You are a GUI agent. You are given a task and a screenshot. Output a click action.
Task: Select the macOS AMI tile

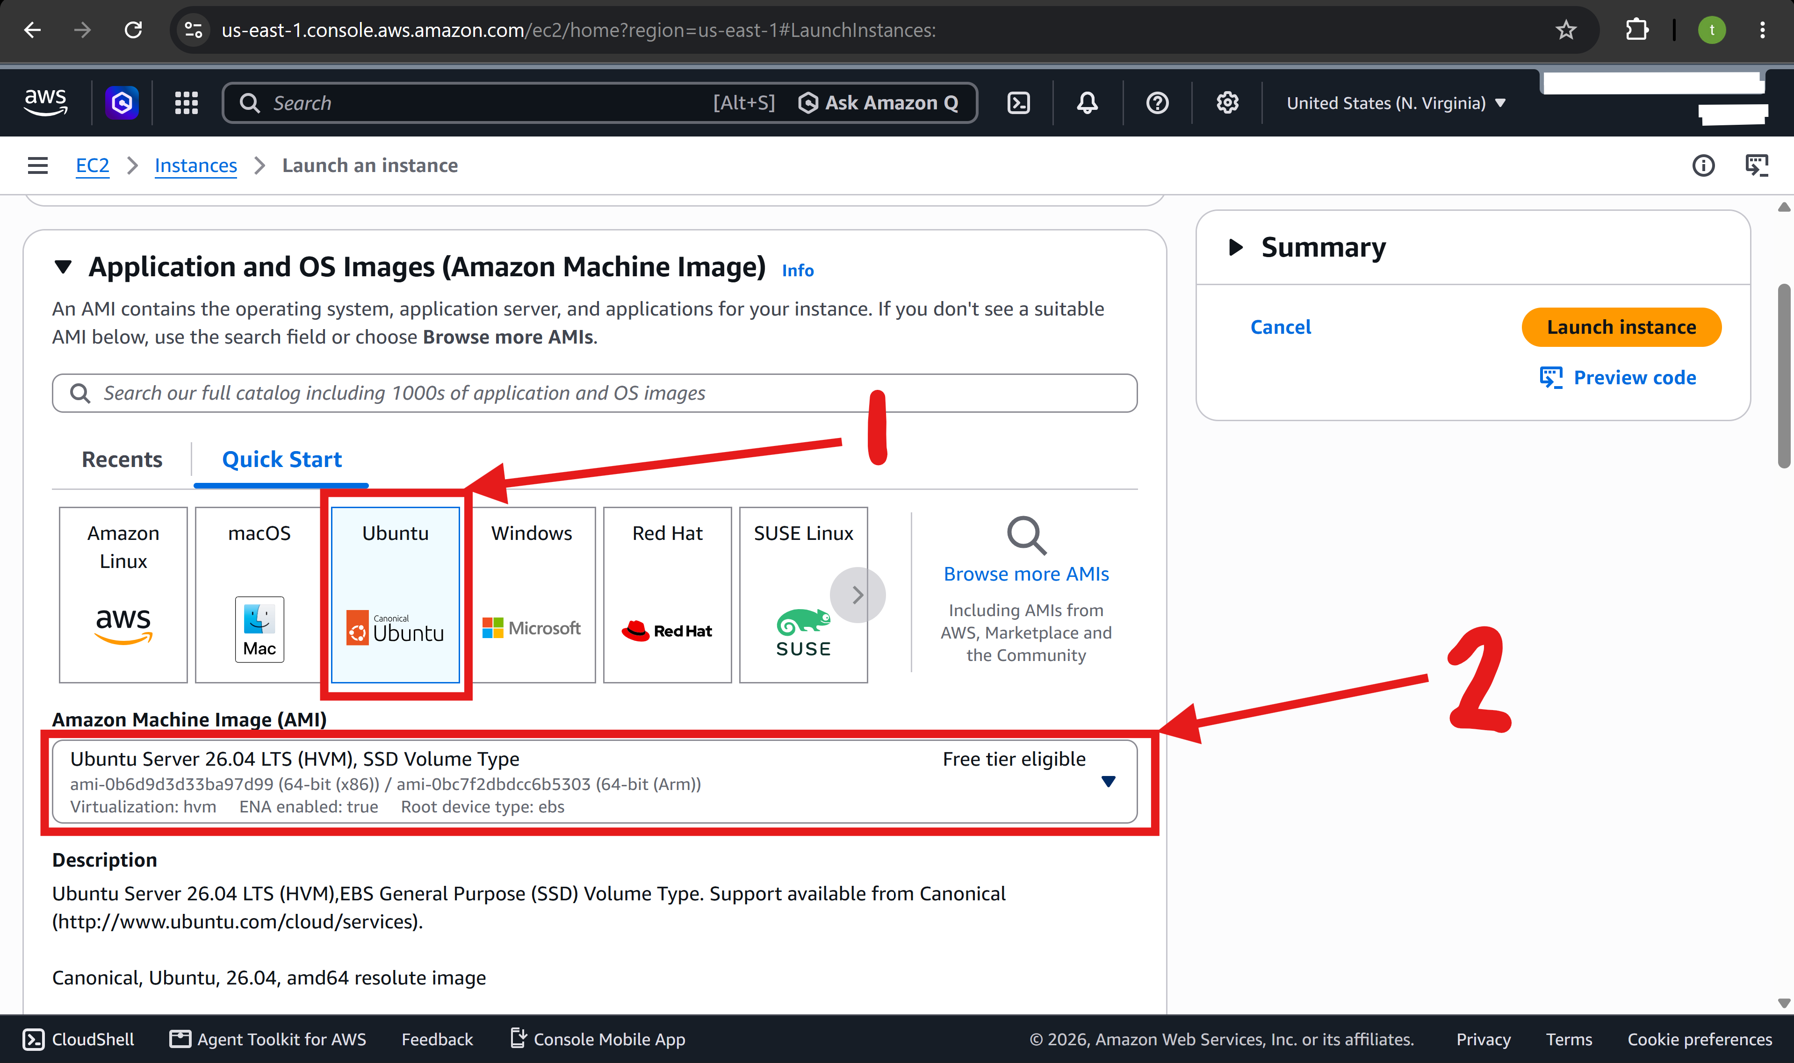[x=259, y=595]
